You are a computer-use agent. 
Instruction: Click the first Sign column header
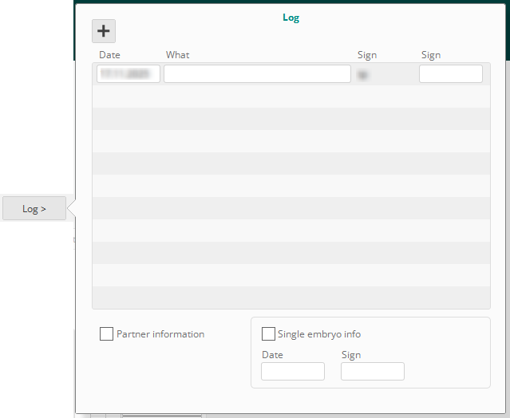tap(367, 55)
